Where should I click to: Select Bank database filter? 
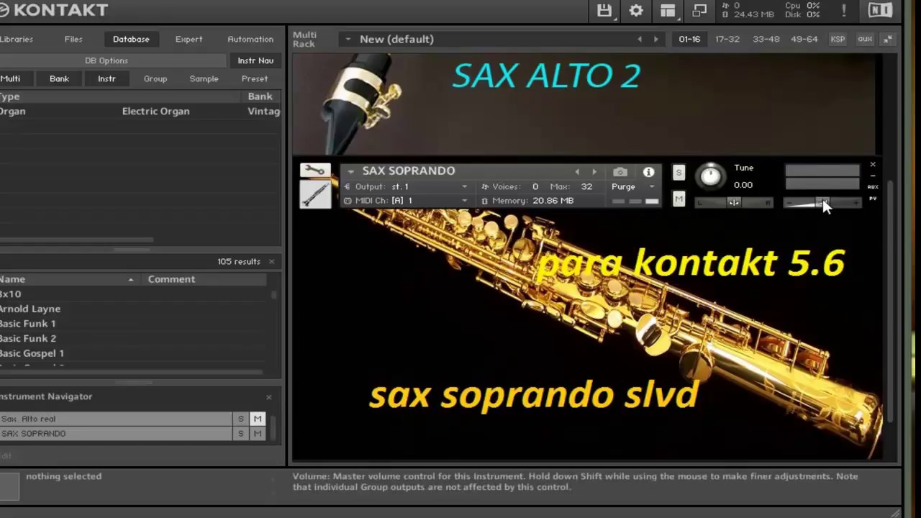(59, 78)
